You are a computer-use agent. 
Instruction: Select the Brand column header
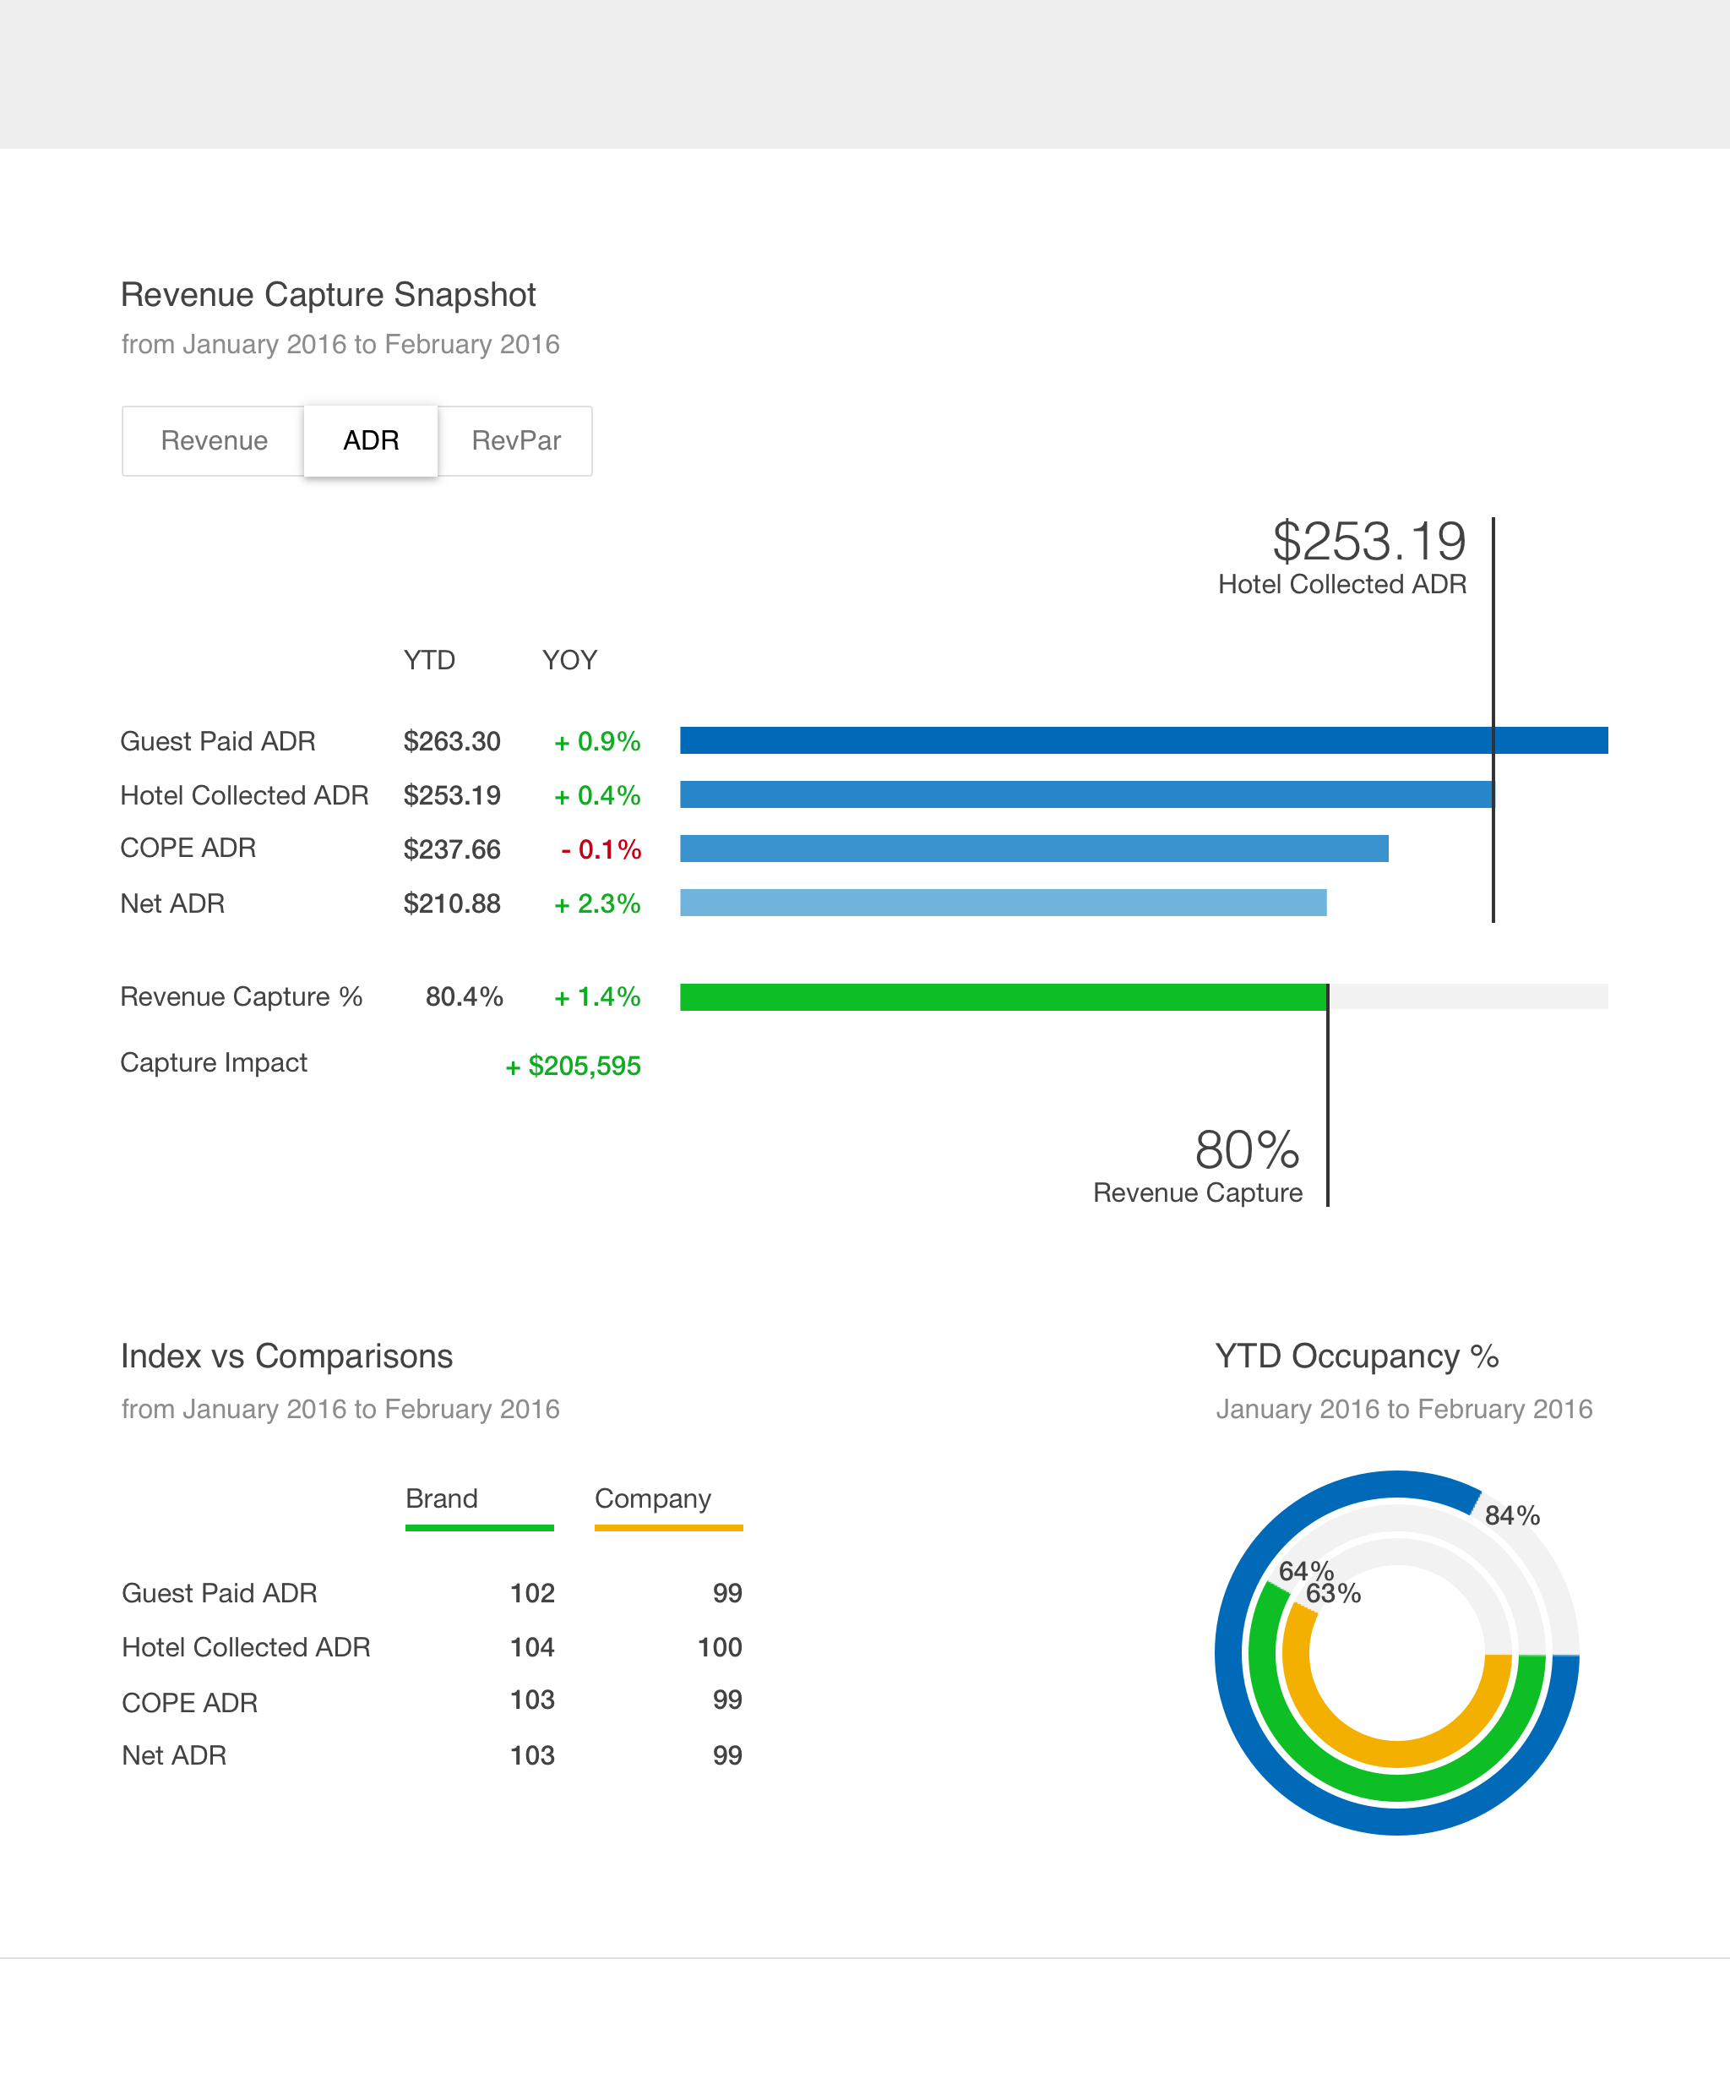[442, 1498]
